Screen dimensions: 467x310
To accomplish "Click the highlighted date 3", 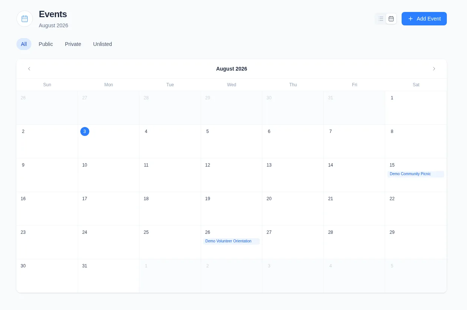I will [x=85, y=131].
